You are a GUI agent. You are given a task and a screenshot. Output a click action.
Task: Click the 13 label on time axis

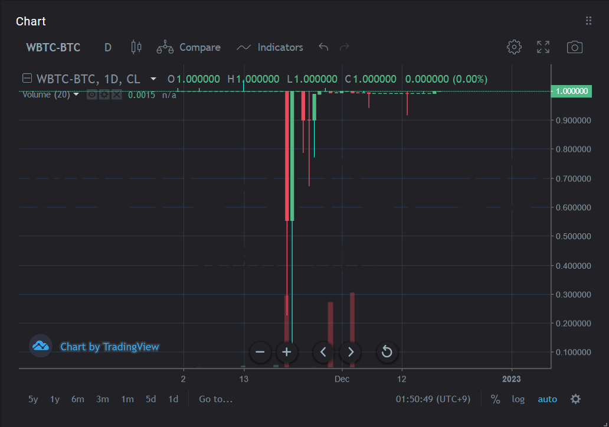tap(244, 379)
